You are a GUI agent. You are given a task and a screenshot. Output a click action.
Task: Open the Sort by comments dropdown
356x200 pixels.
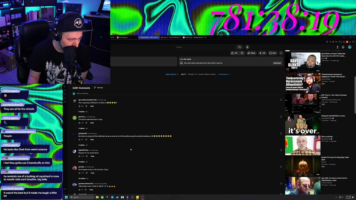[x=98, y=88]
